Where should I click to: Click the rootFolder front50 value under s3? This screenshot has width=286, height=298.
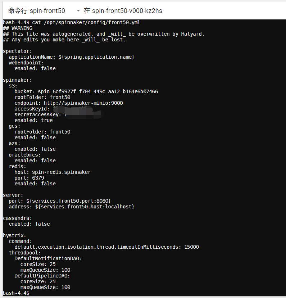[x=46, y=97]
